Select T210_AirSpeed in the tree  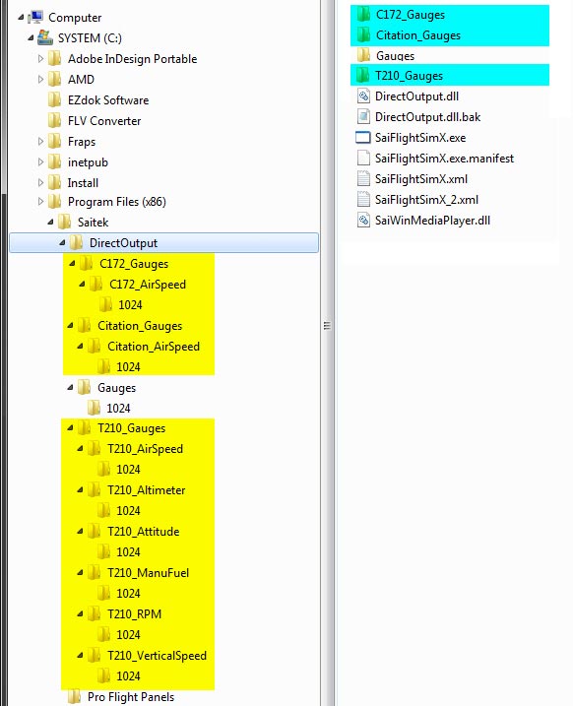[146, 449]
